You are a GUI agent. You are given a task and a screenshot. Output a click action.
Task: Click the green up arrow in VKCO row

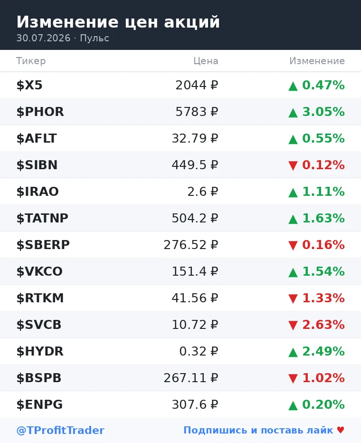293,272
